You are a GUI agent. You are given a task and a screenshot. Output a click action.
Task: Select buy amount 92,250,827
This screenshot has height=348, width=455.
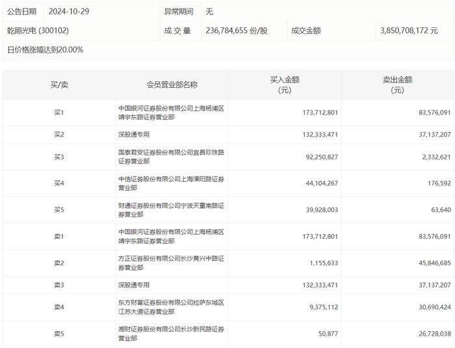(322, 157)
